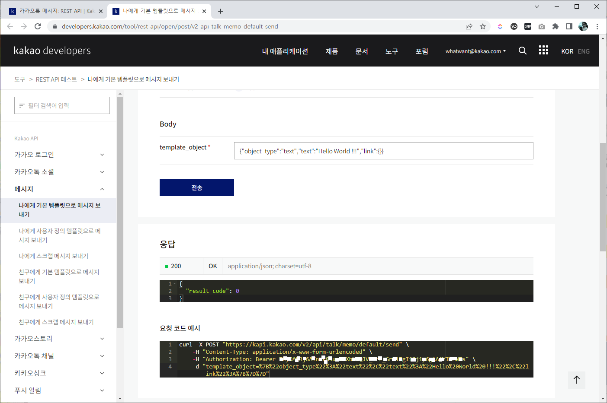Fold the JSON response at line 1

[x=175, y=284]
